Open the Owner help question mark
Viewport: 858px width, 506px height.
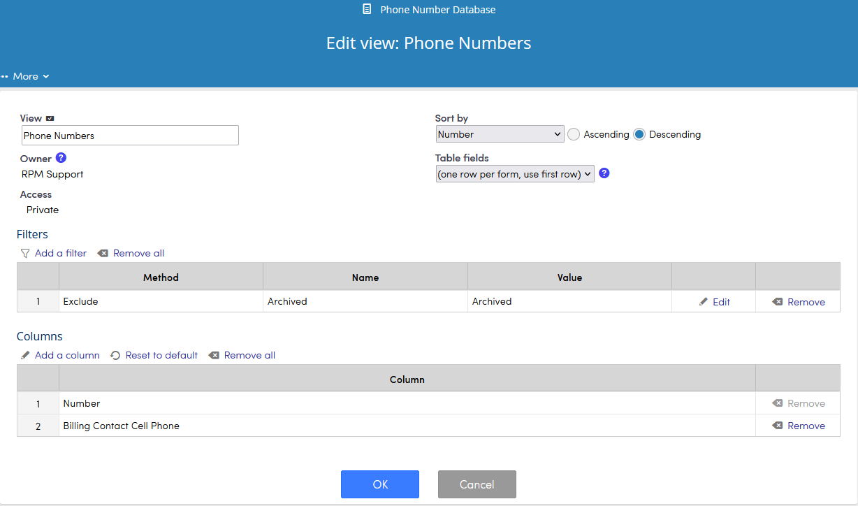(x=61, y=158)
